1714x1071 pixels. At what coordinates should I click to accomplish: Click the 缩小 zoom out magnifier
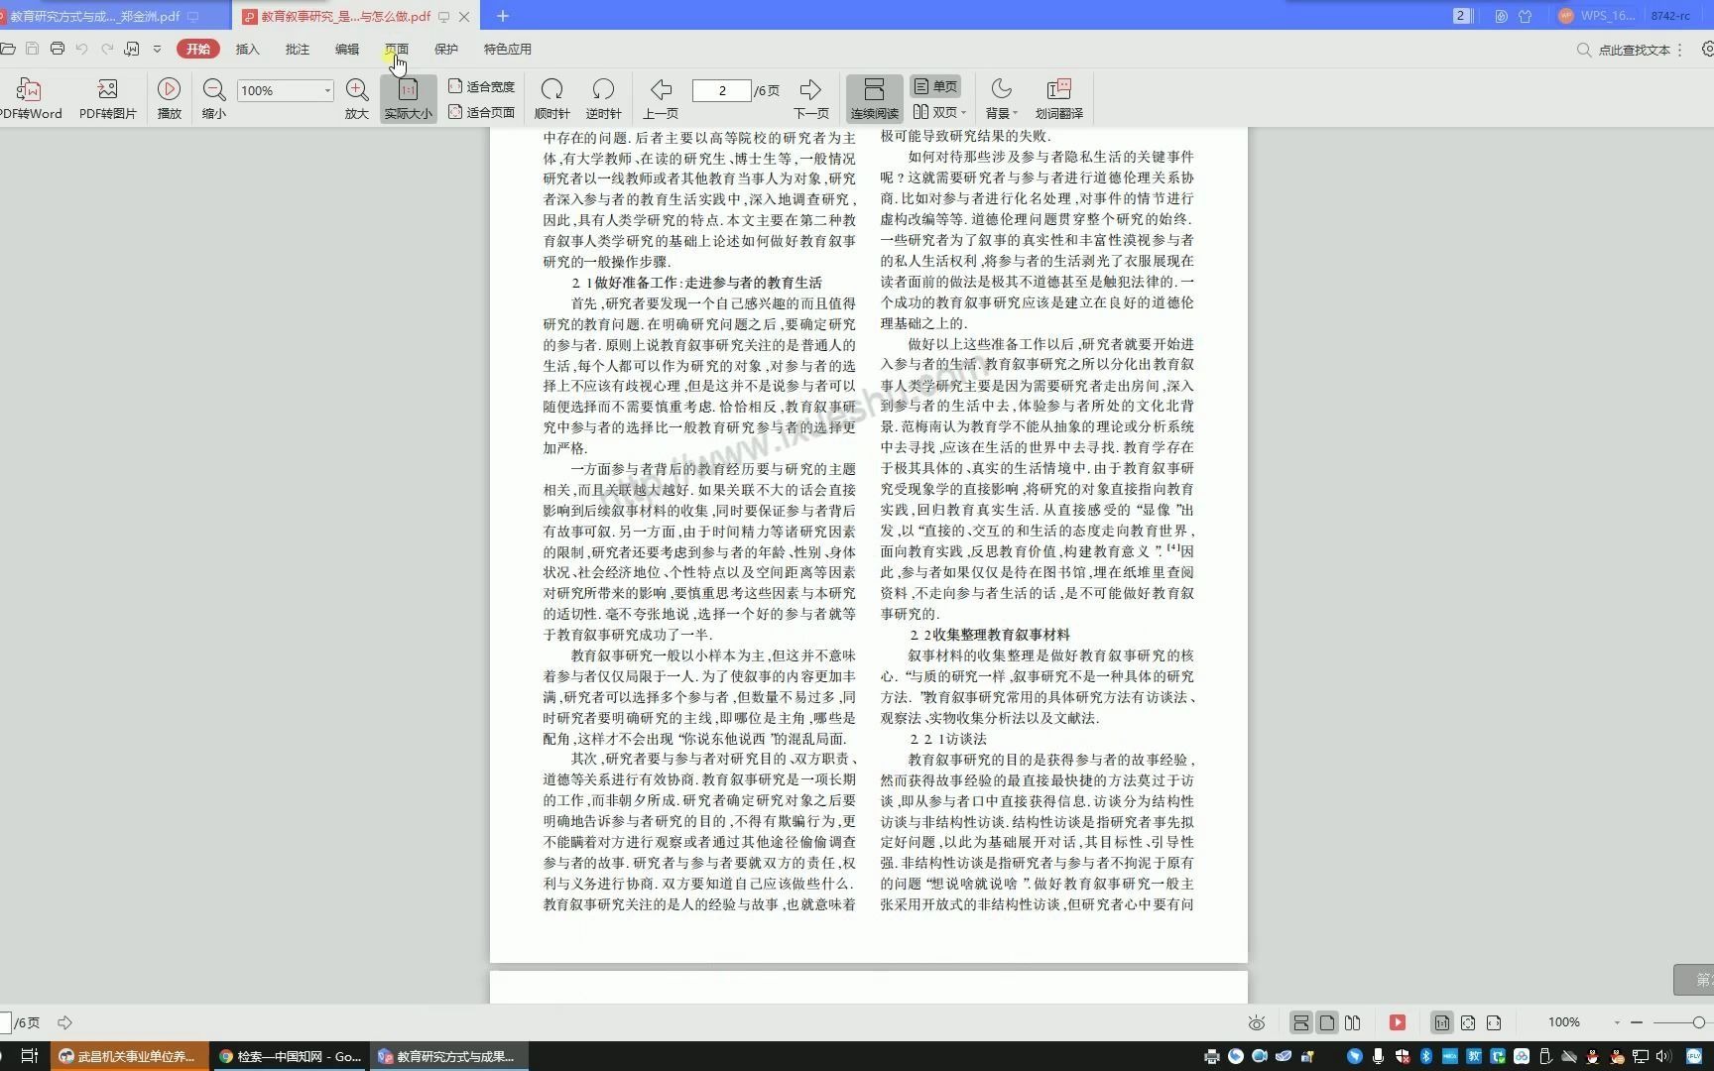point(213,99)
